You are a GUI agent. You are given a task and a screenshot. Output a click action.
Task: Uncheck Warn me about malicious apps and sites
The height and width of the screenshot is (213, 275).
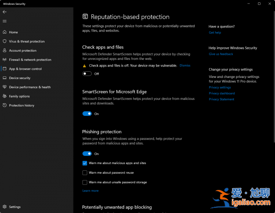pyautogui.click(x=85, y=163)
